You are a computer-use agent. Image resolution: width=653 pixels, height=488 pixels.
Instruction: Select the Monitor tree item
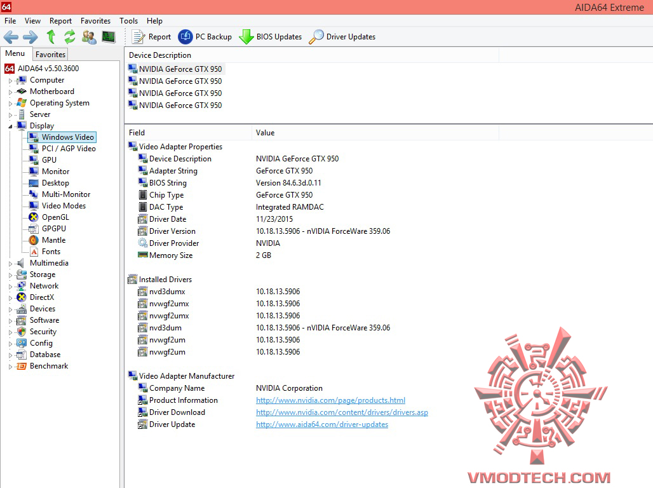point(55,172)
